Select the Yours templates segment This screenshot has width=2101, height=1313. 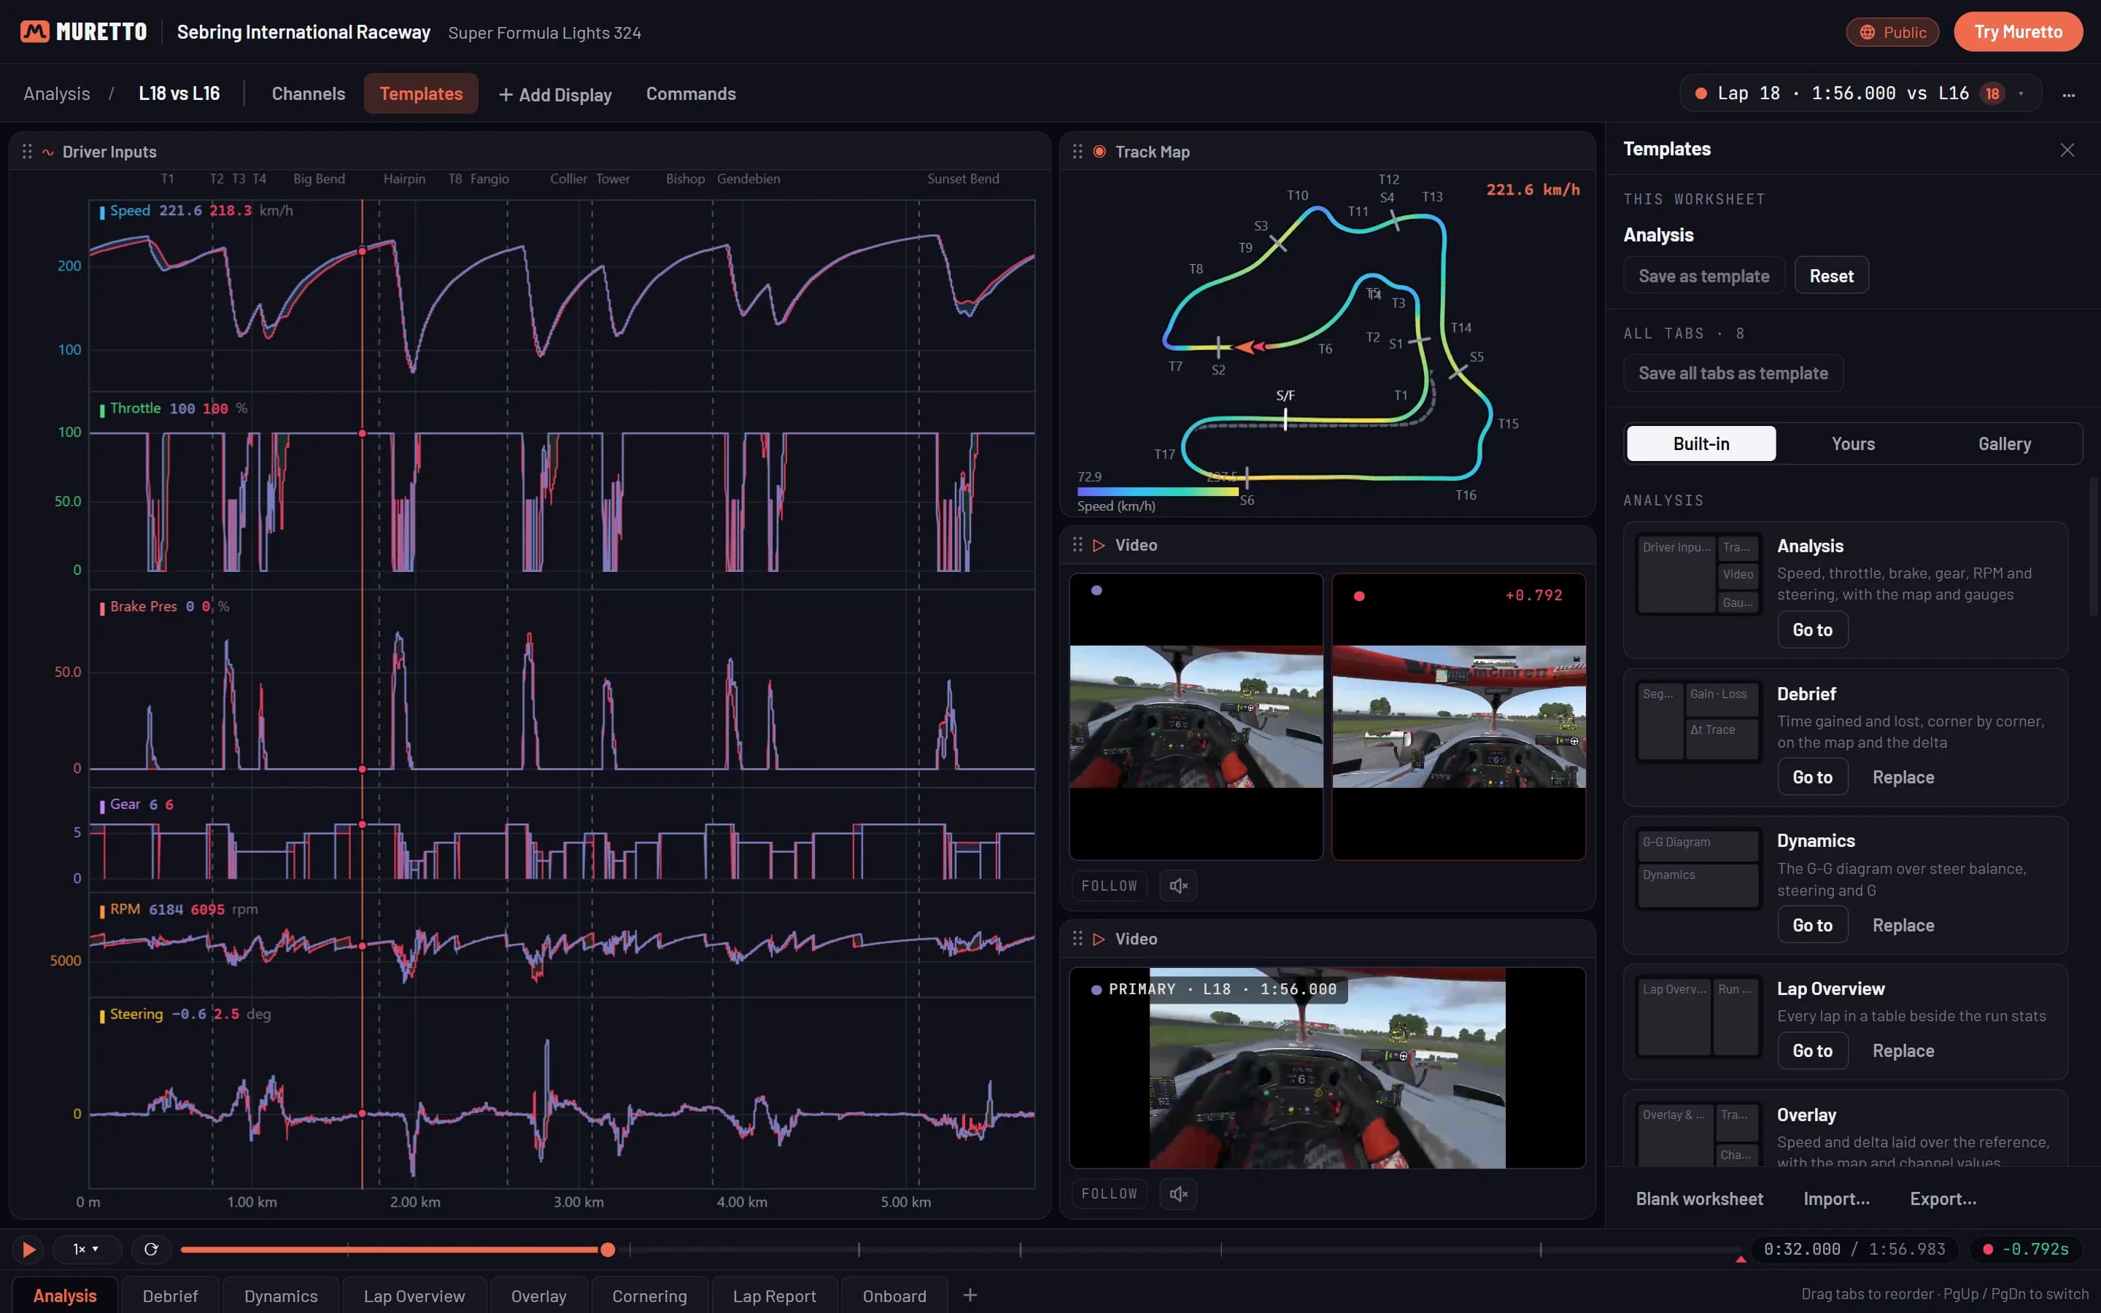click(x=1853, y=444)
